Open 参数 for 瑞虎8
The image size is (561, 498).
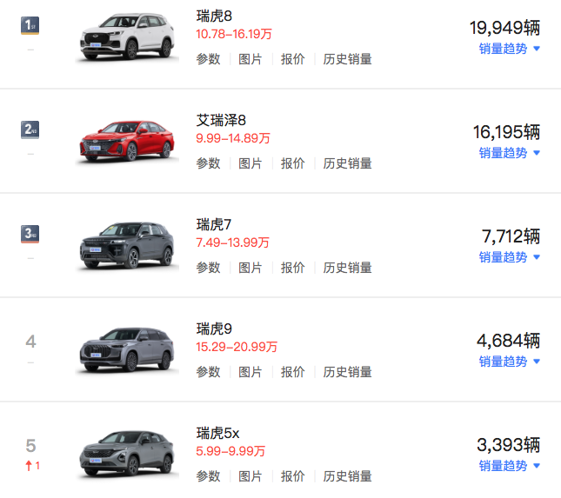point(208,59)
